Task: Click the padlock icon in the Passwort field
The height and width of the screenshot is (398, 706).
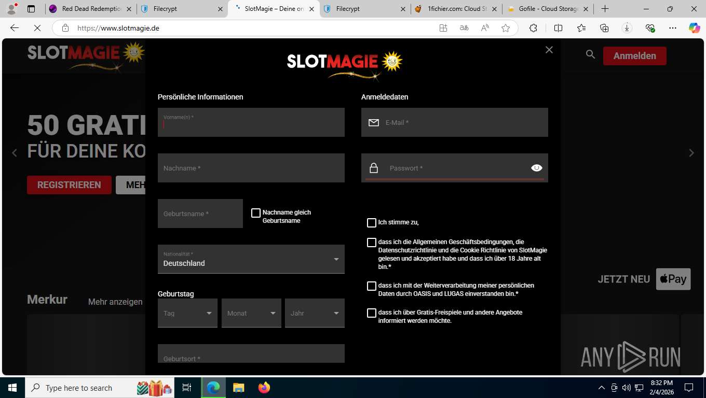Action: pos(374,168)
